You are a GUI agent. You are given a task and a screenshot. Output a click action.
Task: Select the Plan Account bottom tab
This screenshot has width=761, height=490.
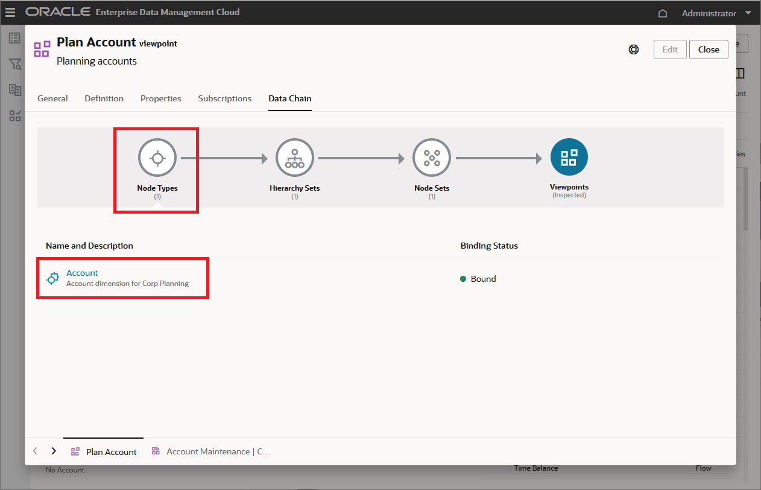104,451
